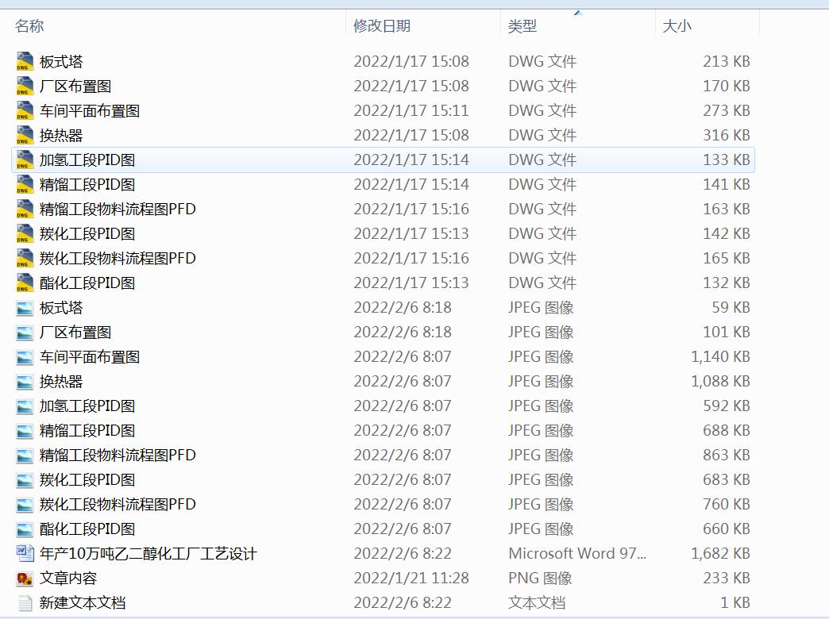Click JPEG icon of 车间平面布置图
829x619 pixels.
pos(25,357)
